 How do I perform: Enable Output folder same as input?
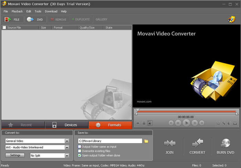click(80, 146)
